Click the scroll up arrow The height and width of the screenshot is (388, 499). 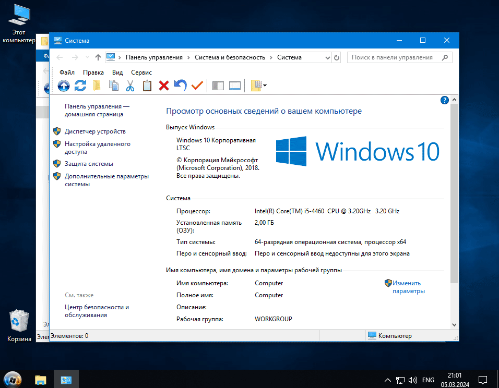455,100
